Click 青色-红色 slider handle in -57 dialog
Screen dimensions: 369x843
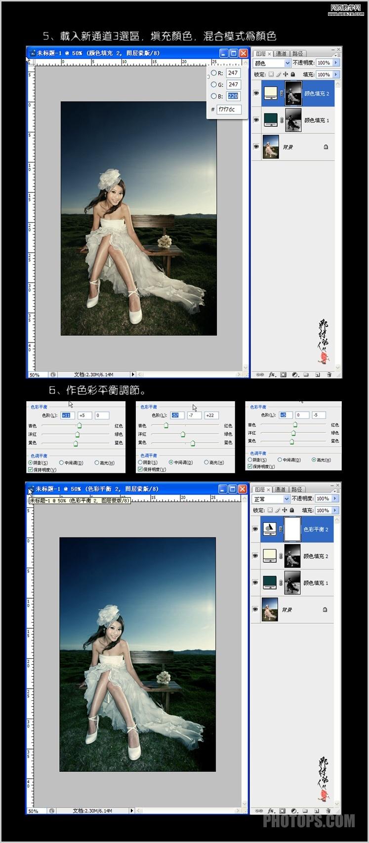click(166, 425)
